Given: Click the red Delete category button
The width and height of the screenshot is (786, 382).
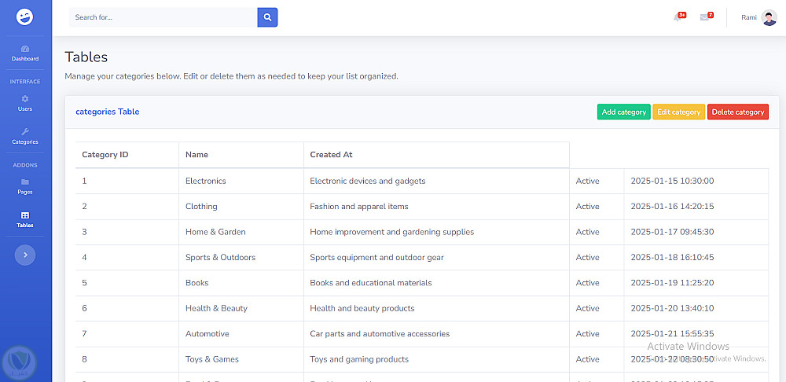Looking at the screenshot, I should [x=737, y=112].
